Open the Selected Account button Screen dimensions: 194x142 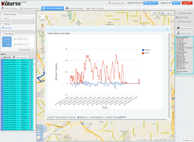click(x=151, y=3)
